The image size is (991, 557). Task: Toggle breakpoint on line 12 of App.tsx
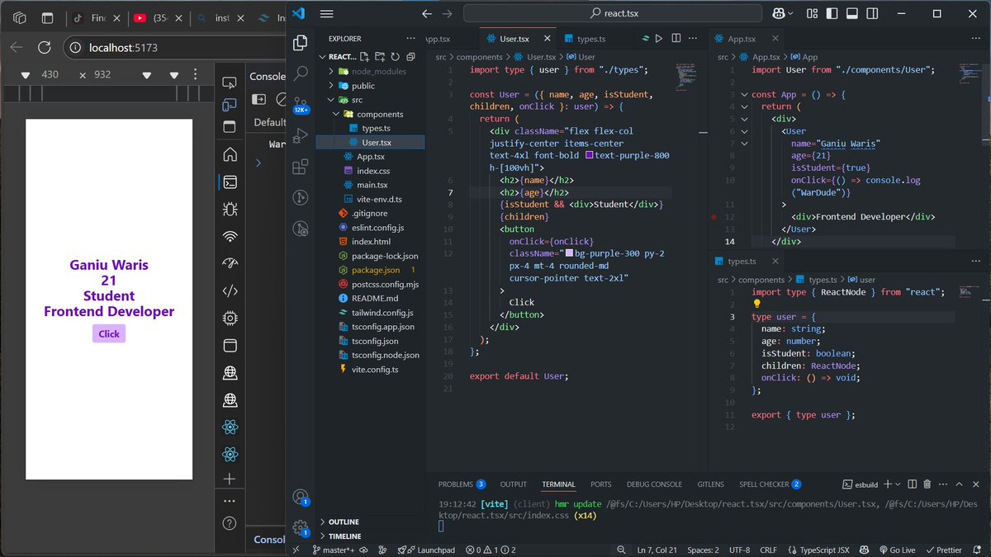[714, 217]
